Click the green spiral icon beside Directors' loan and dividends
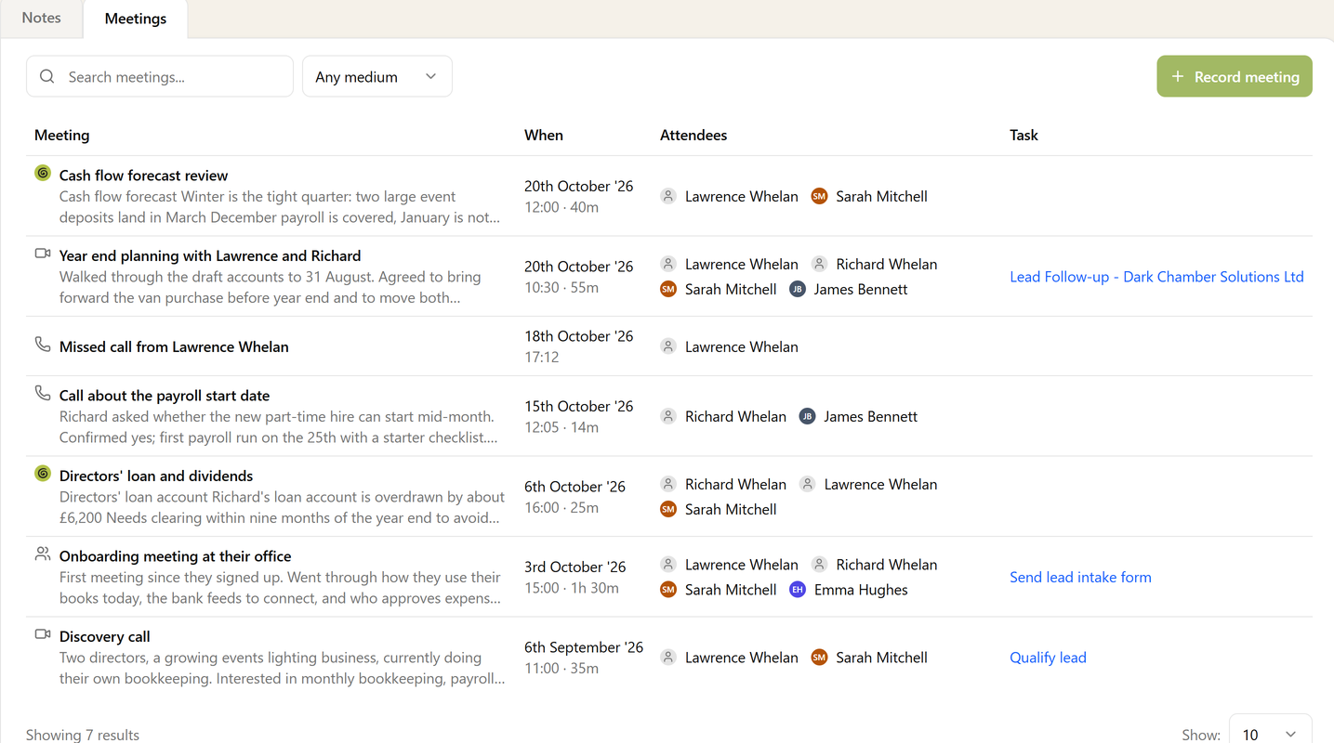Image resolution: width=1334 pixels, height=743 pixels. [43, 474]
